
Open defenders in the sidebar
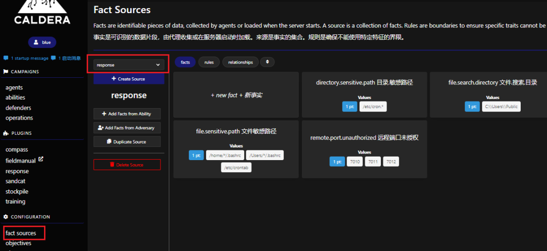coord(18,108)
